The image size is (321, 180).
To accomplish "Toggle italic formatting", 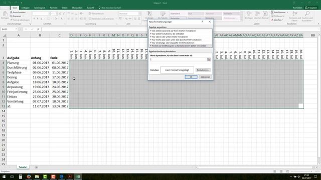I will [38, 18].
